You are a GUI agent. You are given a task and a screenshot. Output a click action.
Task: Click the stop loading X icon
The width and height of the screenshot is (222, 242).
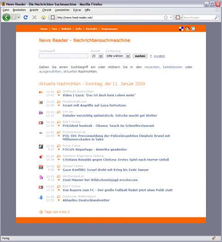pyautogui.click(x=34, y=18)
